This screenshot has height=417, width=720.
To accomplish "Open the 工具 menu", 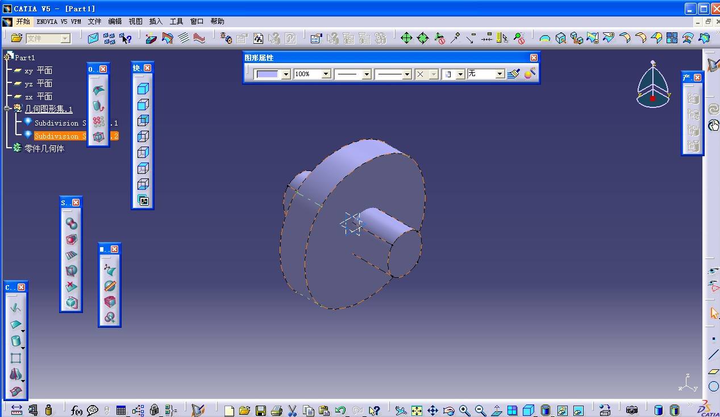I will point(176,22).
